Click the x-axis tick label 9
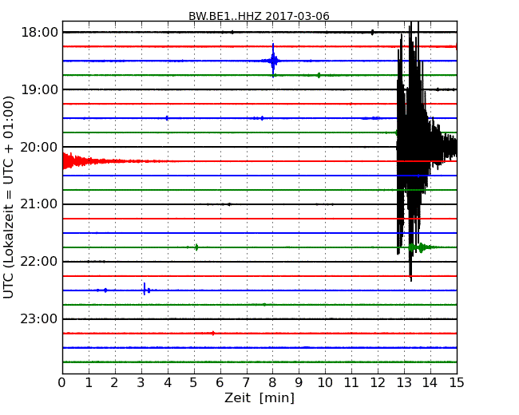This screenshot has height=415, width=519. [x=299, y=383]
